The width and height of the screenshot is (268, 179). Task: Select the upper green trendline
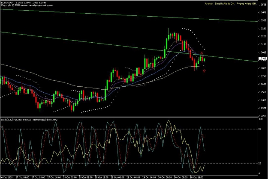click(129, 15)
